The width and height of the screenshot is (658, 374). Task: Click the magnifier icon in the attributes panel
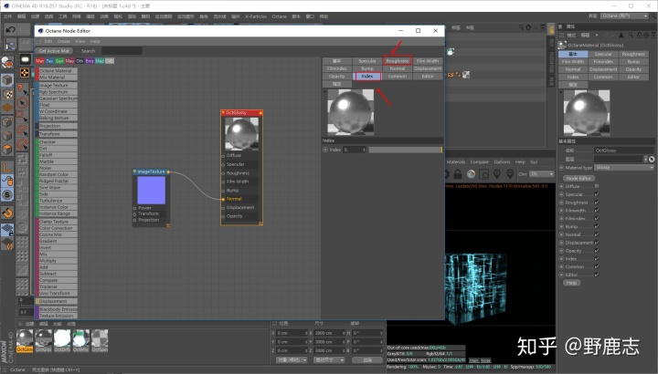coord(631,36)
